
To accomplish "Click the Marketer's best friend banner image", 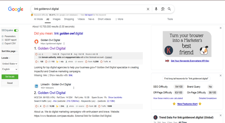I will (187, 44).
